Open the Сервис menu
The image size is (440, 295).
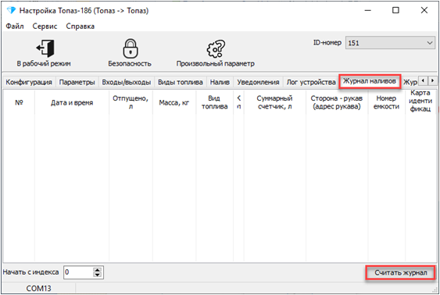tap(45, 27)
